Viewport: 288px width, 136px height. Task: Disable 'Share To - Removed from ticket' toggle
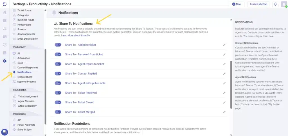(x=58, y=54)
